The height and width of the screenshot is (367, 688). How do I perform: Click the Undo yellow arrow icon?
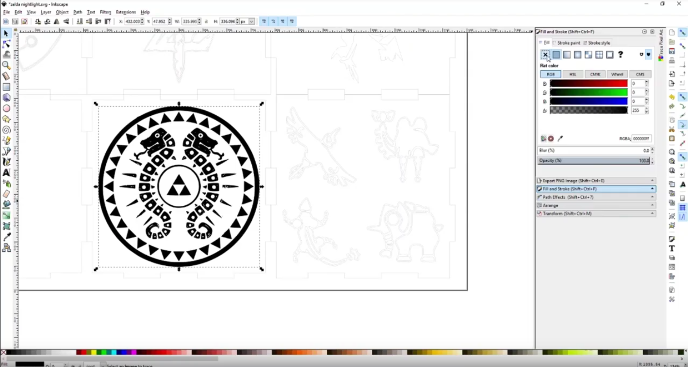coord(672,97)
